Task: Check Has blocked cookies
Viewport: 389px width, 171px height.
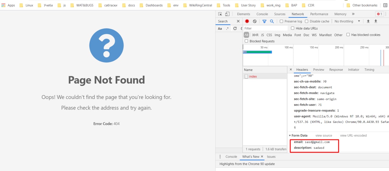Action: pos(348,35)
